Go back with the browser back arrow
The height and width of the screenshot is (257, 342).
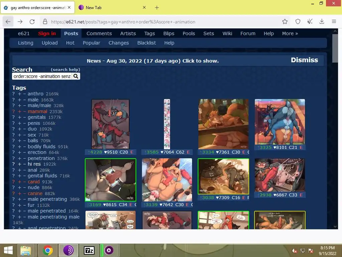point(8,22)
